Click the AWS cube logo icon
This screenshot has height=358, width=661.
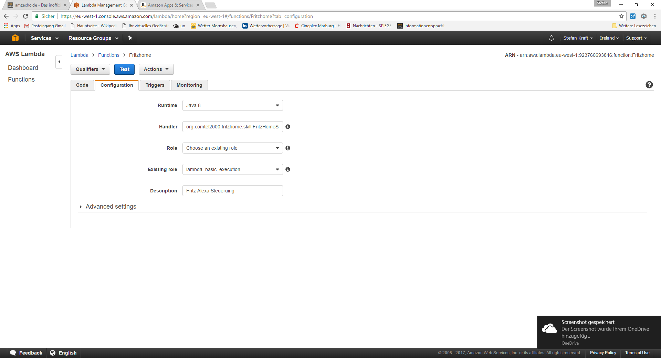pyautogui.click(x=15, y=38)
